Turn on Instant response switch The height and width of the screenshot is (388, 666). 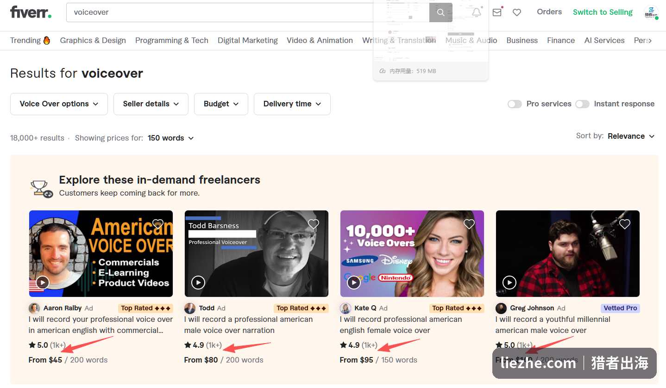click(582, 104)
